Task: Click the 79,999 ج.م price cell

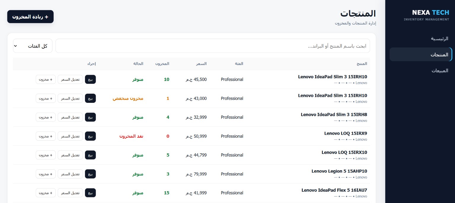Action: coord(196,174)
